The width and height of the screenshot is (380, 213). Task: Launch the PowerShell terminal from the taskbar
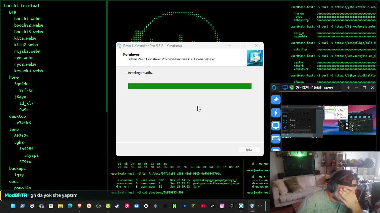(x=23, y=206)
